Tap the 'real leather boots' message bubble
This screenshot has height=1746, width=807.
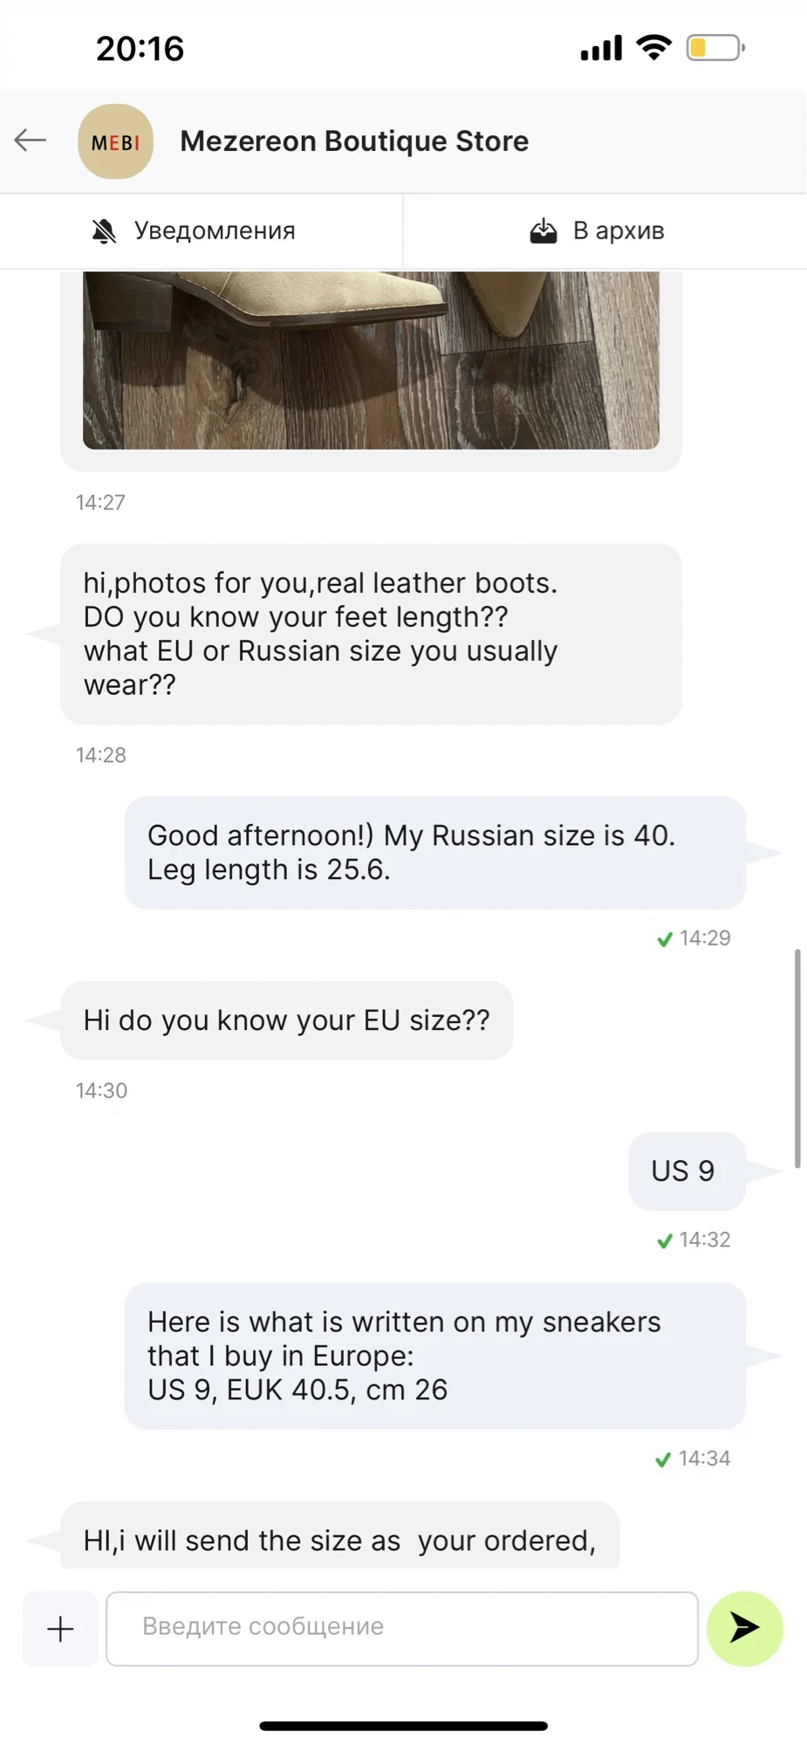(x=371, y=634)
